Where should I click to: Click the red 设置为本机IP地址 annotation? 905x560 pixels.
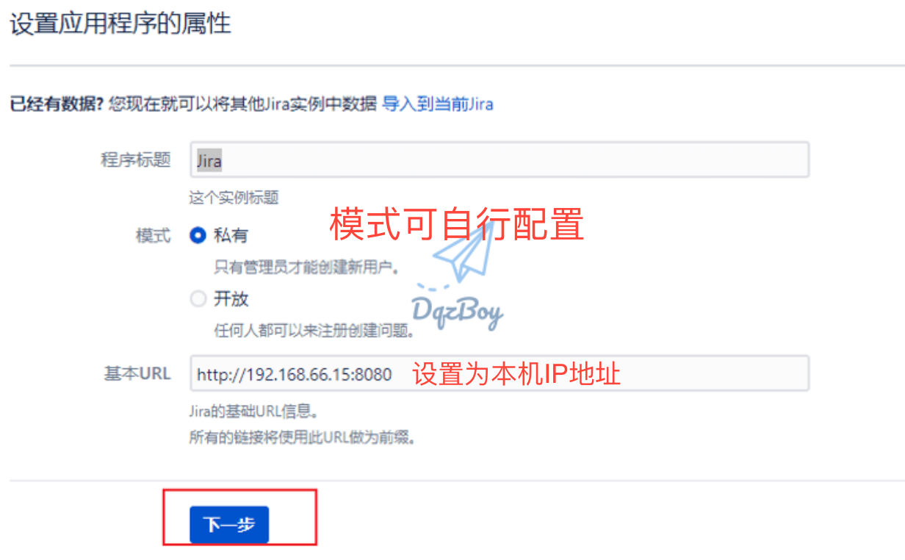[516, 374]
